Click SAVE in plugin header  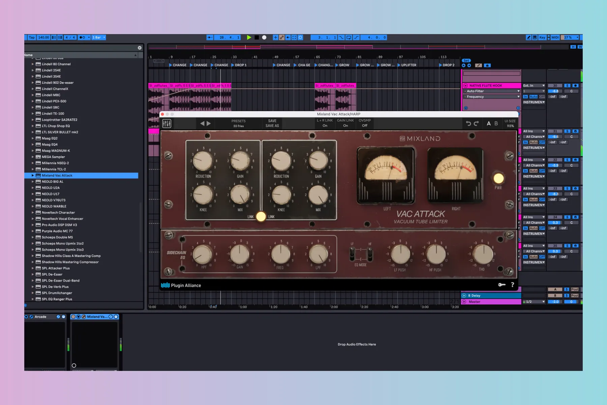pos(272,121)
